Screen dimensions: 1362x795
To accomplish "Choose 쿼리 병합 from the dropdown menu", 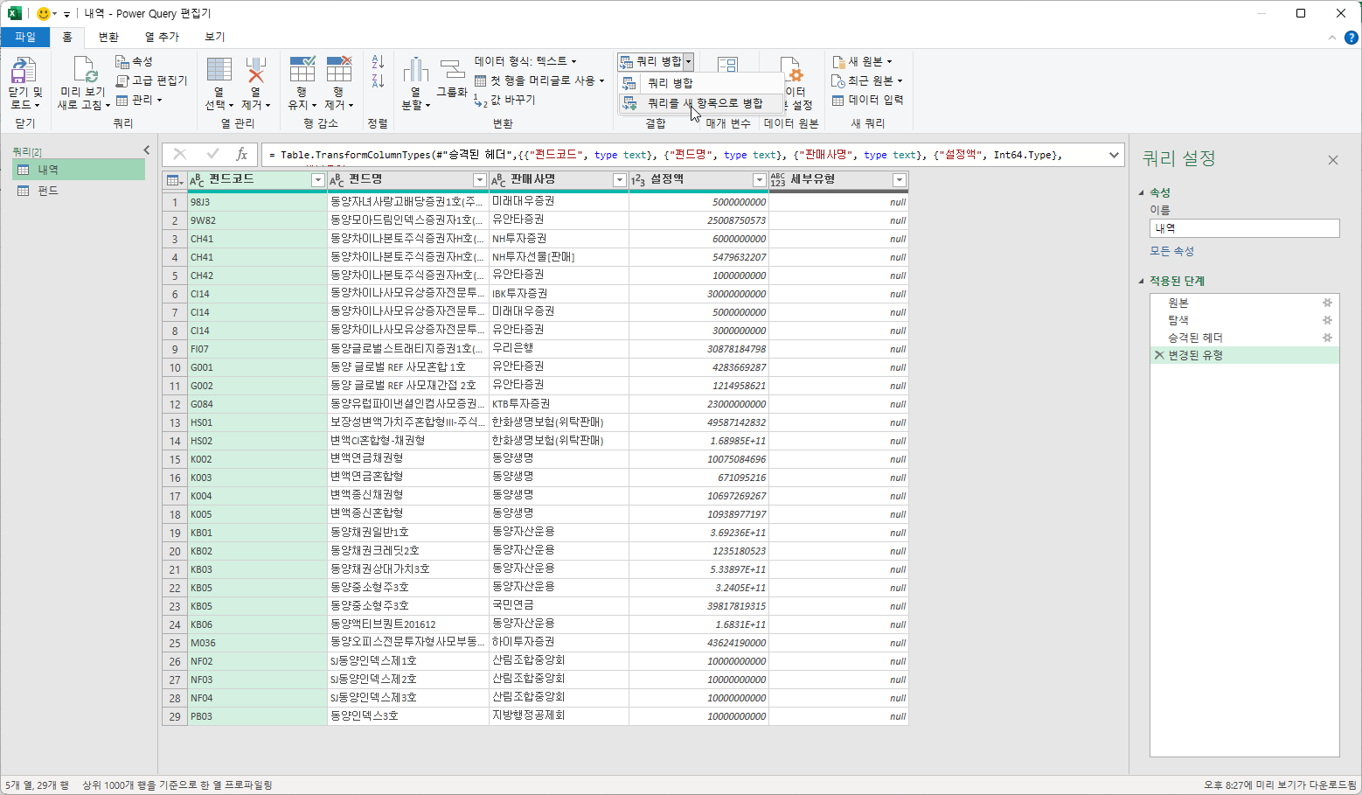I will 700,83.
